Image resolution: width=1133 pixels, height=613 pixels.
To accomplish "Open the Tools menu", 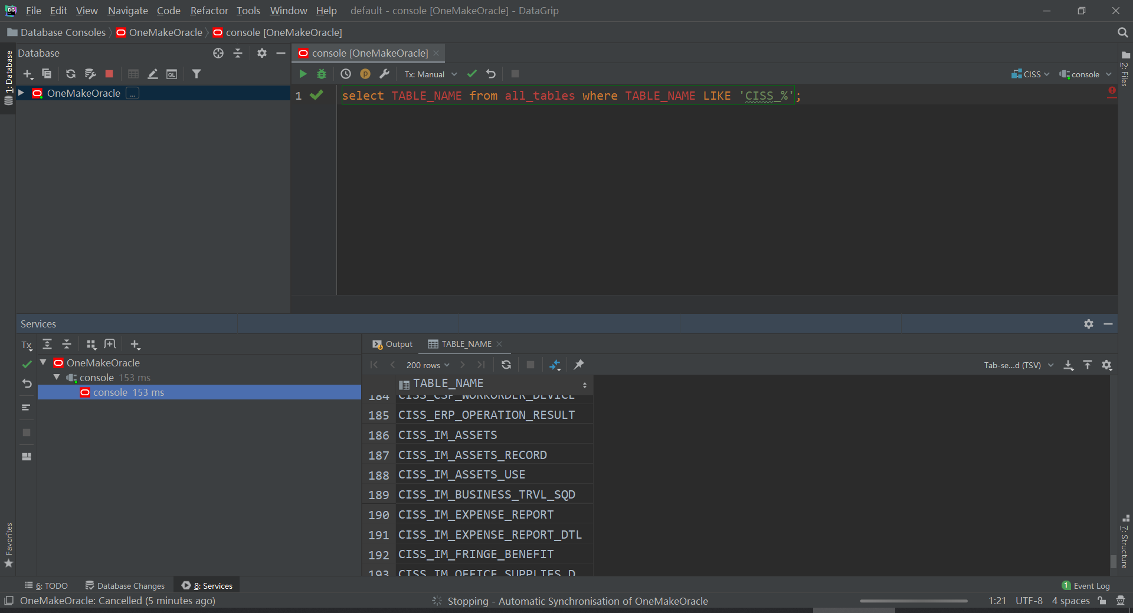I will click(248, 11).
